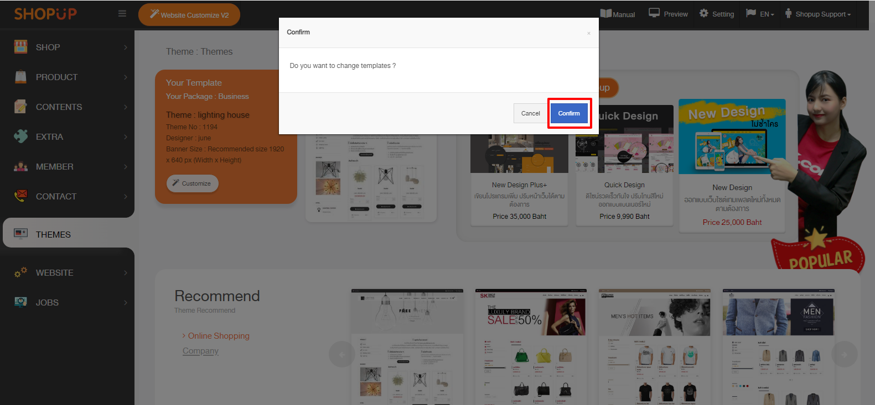Image resolution: width=875 pixels, height=405 pixels.
Task: Open the Online Shopping theme category
Action: [x=219, y=336]
